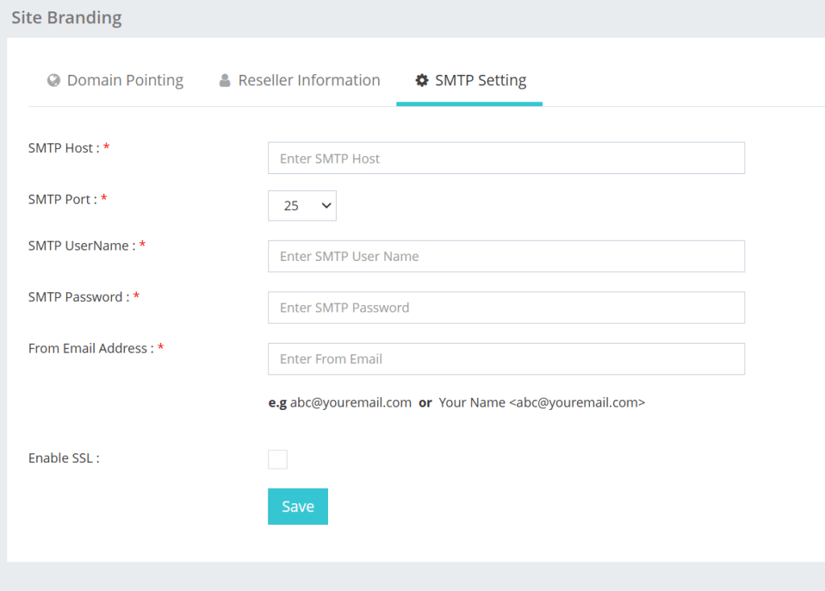The width and height of the screenshot is (825, 591).
Task: Click the From Email Address label
Action: (x=90, y=349)
